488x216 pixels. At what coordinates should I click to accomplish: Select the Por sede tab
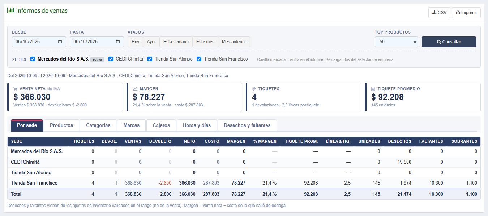coord(27,125)
